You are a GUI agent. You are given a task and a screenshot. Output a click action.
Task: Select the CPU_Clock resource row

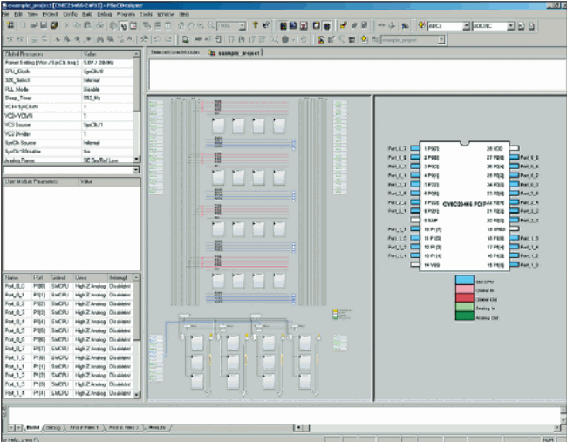(69, 71)
